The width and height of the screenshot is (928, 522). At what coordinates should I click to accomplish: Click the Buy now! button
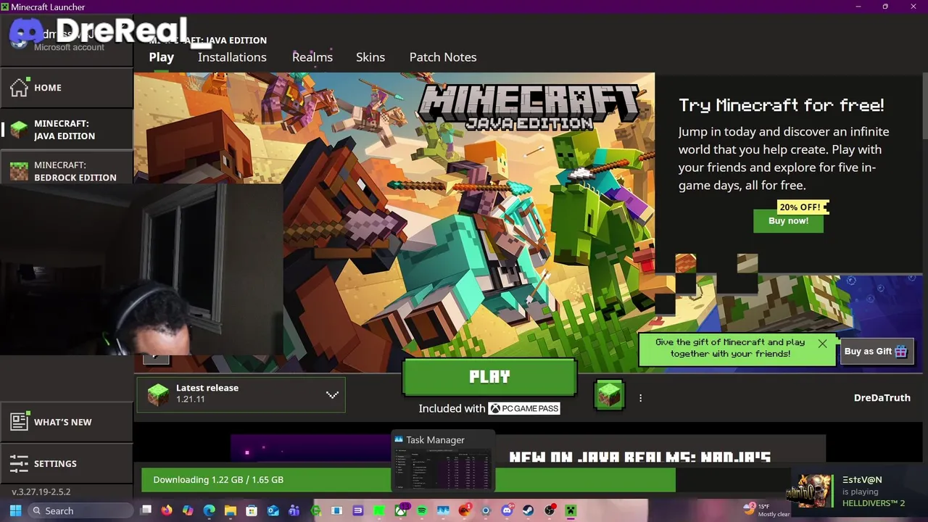[788, 221]
